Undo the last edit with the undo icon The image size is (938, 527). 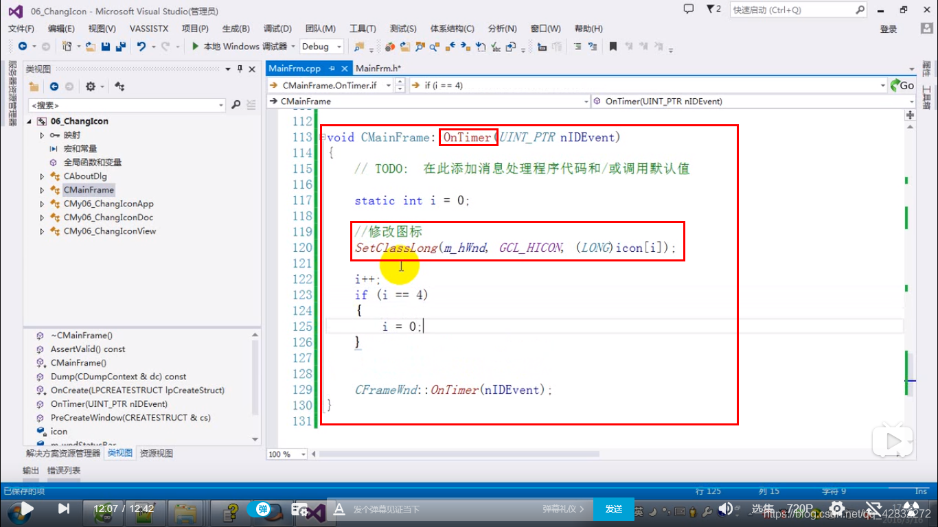point(141,47)
